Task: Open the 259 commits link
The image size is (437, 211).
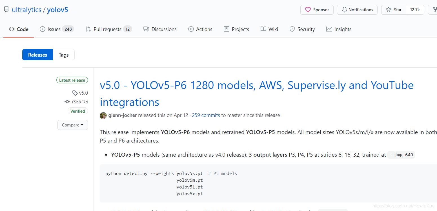Action: pos(206,115)
